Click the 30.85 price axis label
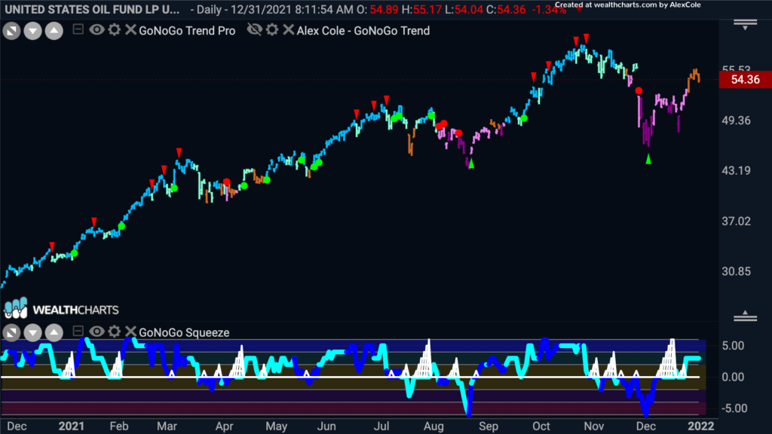The height and width of the screenshot is (434, 772). [x=736, y=271]
